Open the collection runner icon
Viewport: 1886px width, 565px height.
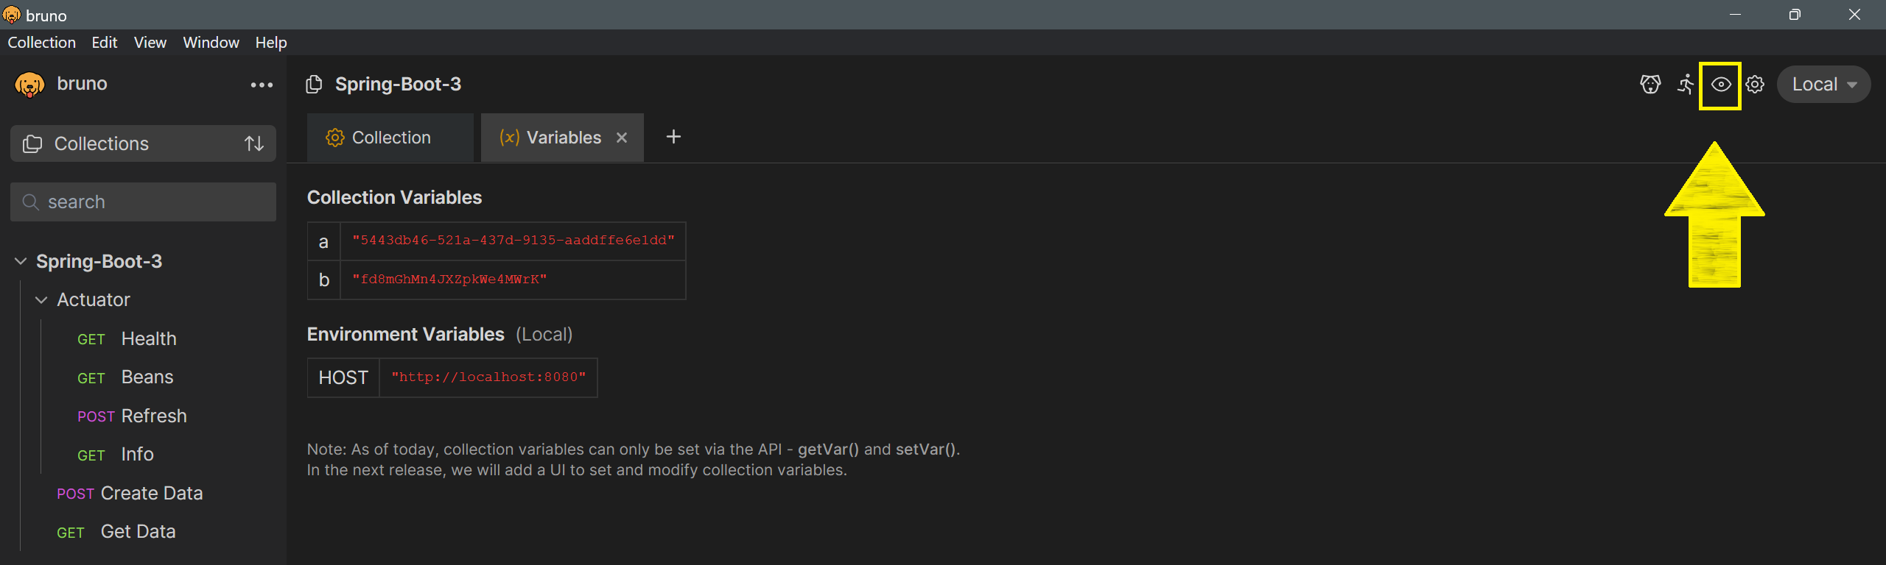click(x=1686, y=85)
